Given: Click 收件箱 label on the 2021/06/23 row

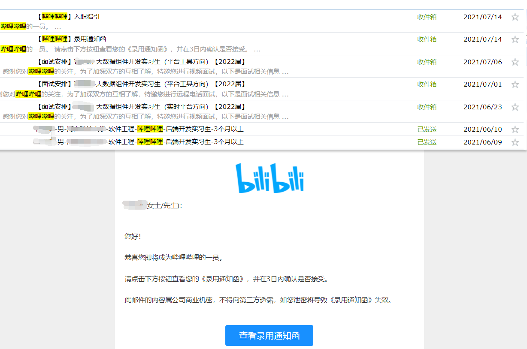Looking at the screenshot, I should (x=427, y=107).
